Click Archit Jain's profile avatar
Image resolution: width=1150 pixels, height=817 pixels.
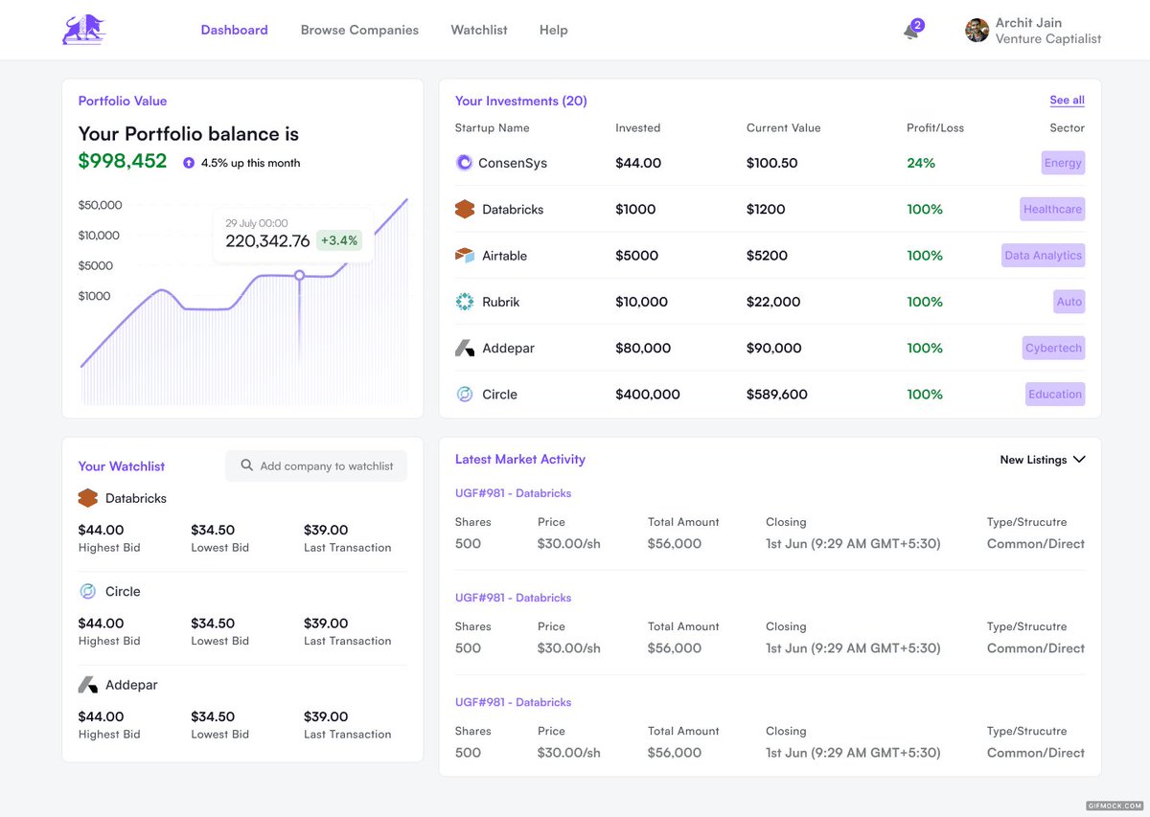click(x=977, y=31)
